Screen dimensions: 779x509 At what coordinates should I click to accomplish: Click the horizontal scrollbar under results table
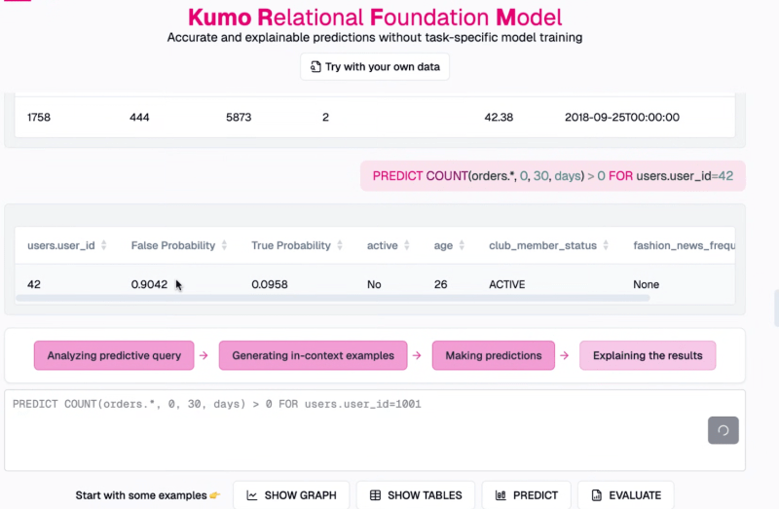pos(331,297)
